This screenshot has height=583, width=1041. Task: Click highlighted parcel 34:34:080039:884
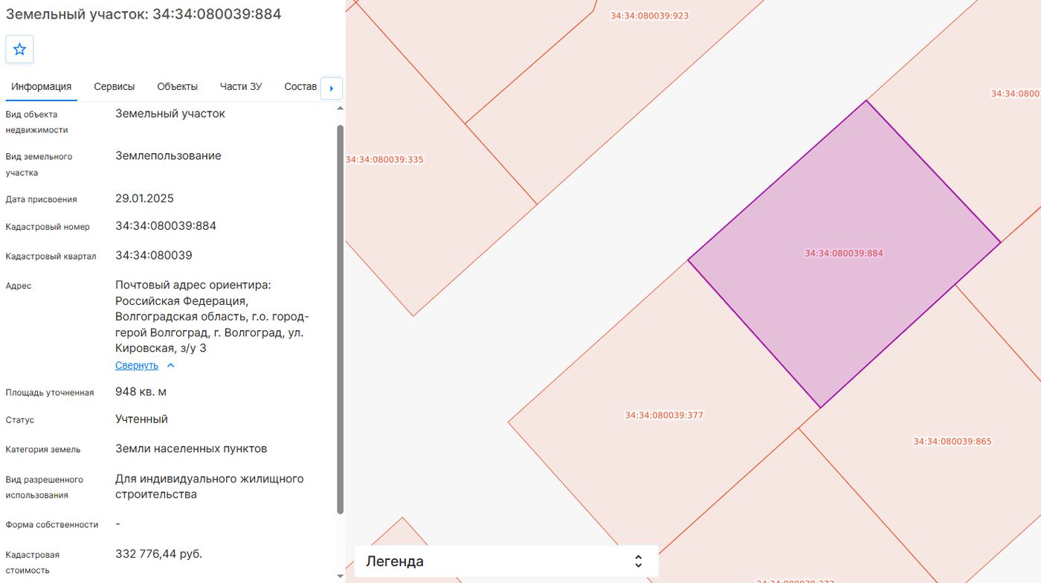coord(844,253)
